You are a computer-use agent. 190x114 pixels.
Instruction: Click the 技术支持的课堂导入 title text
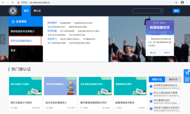click(56, 103)
